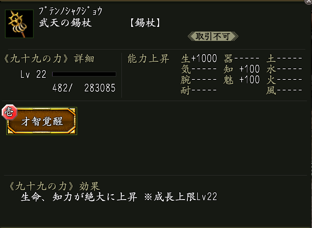The height and width of the screenshot is (228, 312).
Task: Click the 482/283085 experience counter
Action: point(84,88)
